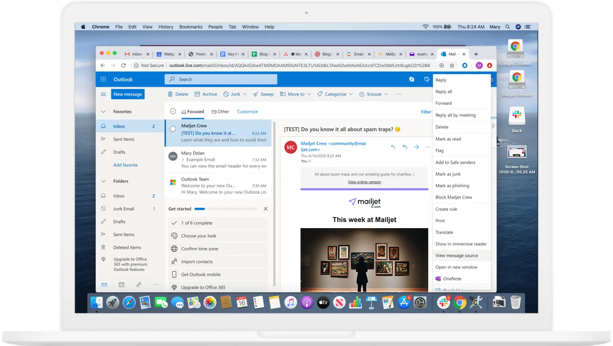Screen dimensions: 613x346
Task: Click Add favorite link in sidebar
Action: (x=125, y=165)
